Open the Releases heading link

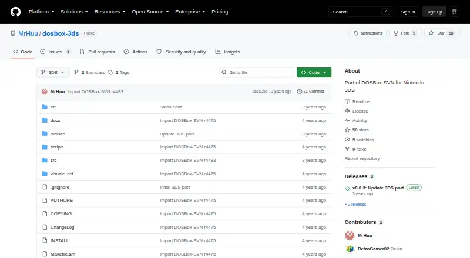coord(356,176)
